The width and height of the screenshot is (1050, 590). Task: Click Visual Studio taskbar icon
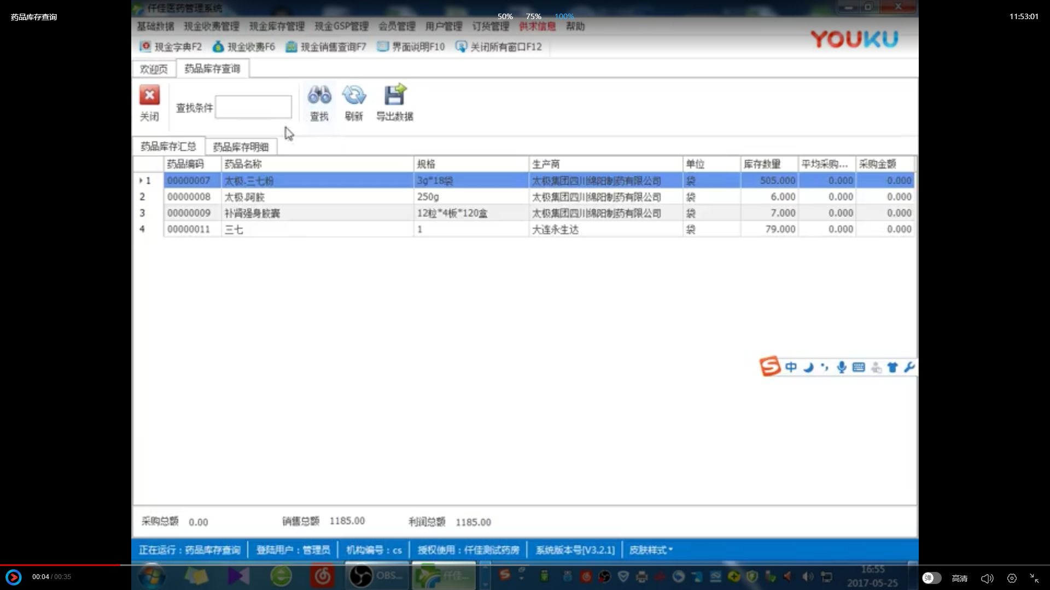[x=238, y=576]
